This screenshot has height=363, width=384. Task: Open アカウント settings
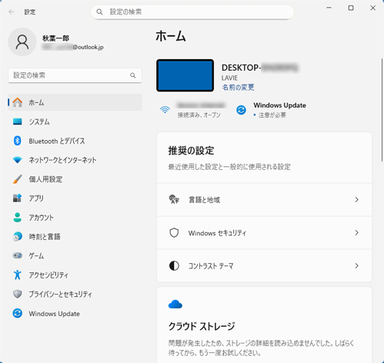click(75, 218)
